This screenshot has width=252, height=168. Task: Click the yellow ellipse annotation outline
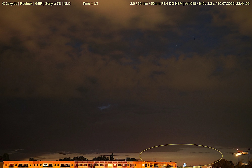181,144
